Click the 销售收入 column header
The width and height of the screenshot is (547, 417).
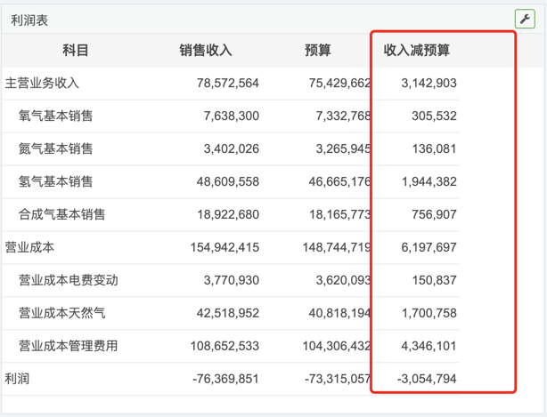[206, 51]
